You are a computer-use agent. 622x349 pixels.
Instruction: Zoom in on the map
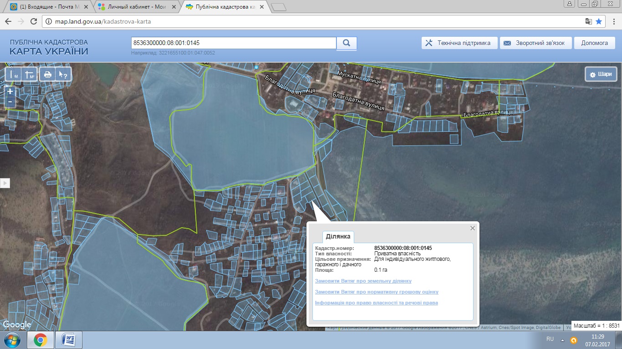[x=10, y=91]
